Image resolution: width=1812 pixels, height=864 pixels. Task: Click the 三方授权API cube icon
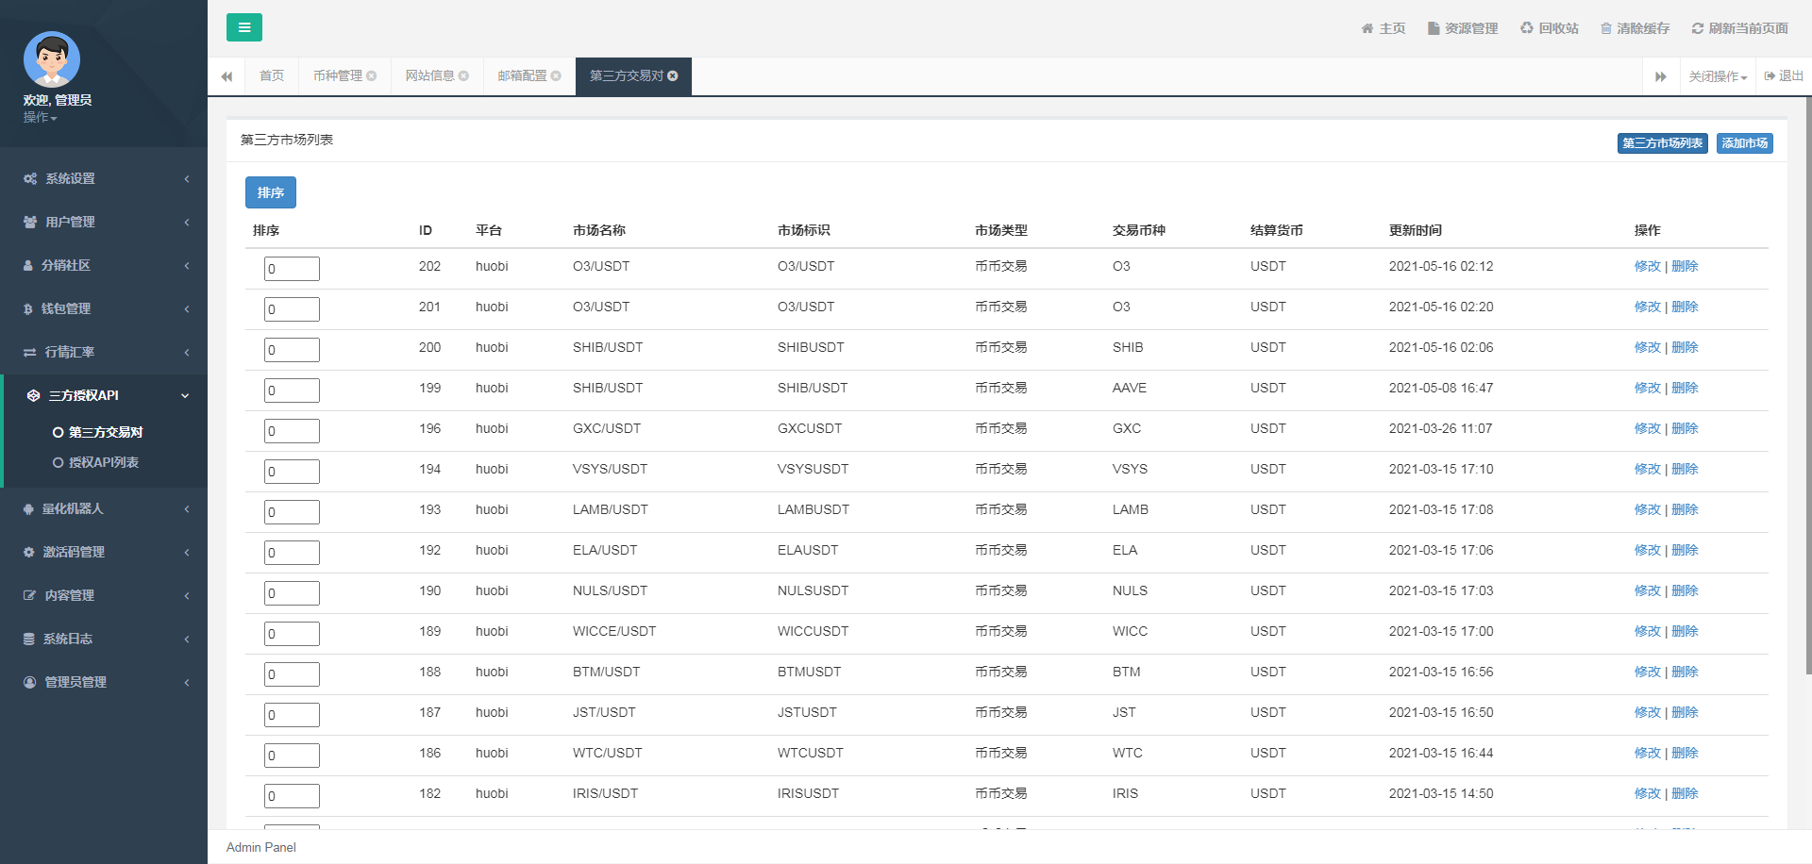pyautogui.click(x=34, y=395)
